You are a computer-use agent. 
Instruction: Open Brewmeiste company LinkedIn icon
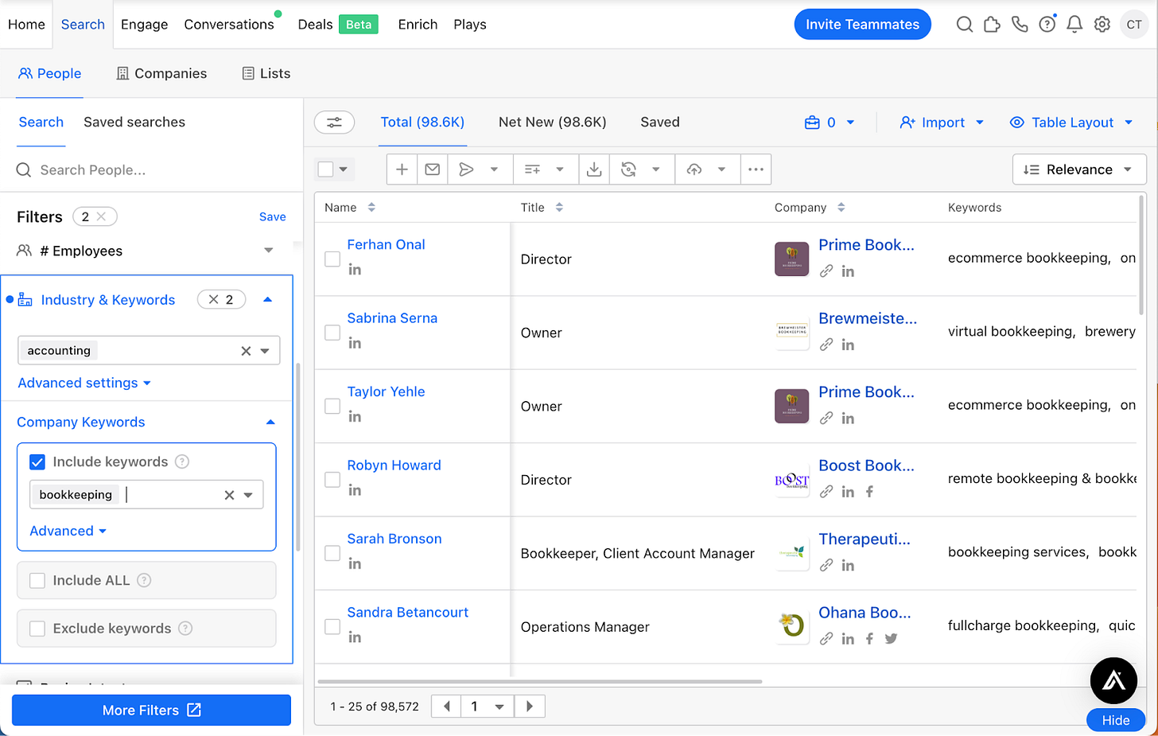coord(848,345)
